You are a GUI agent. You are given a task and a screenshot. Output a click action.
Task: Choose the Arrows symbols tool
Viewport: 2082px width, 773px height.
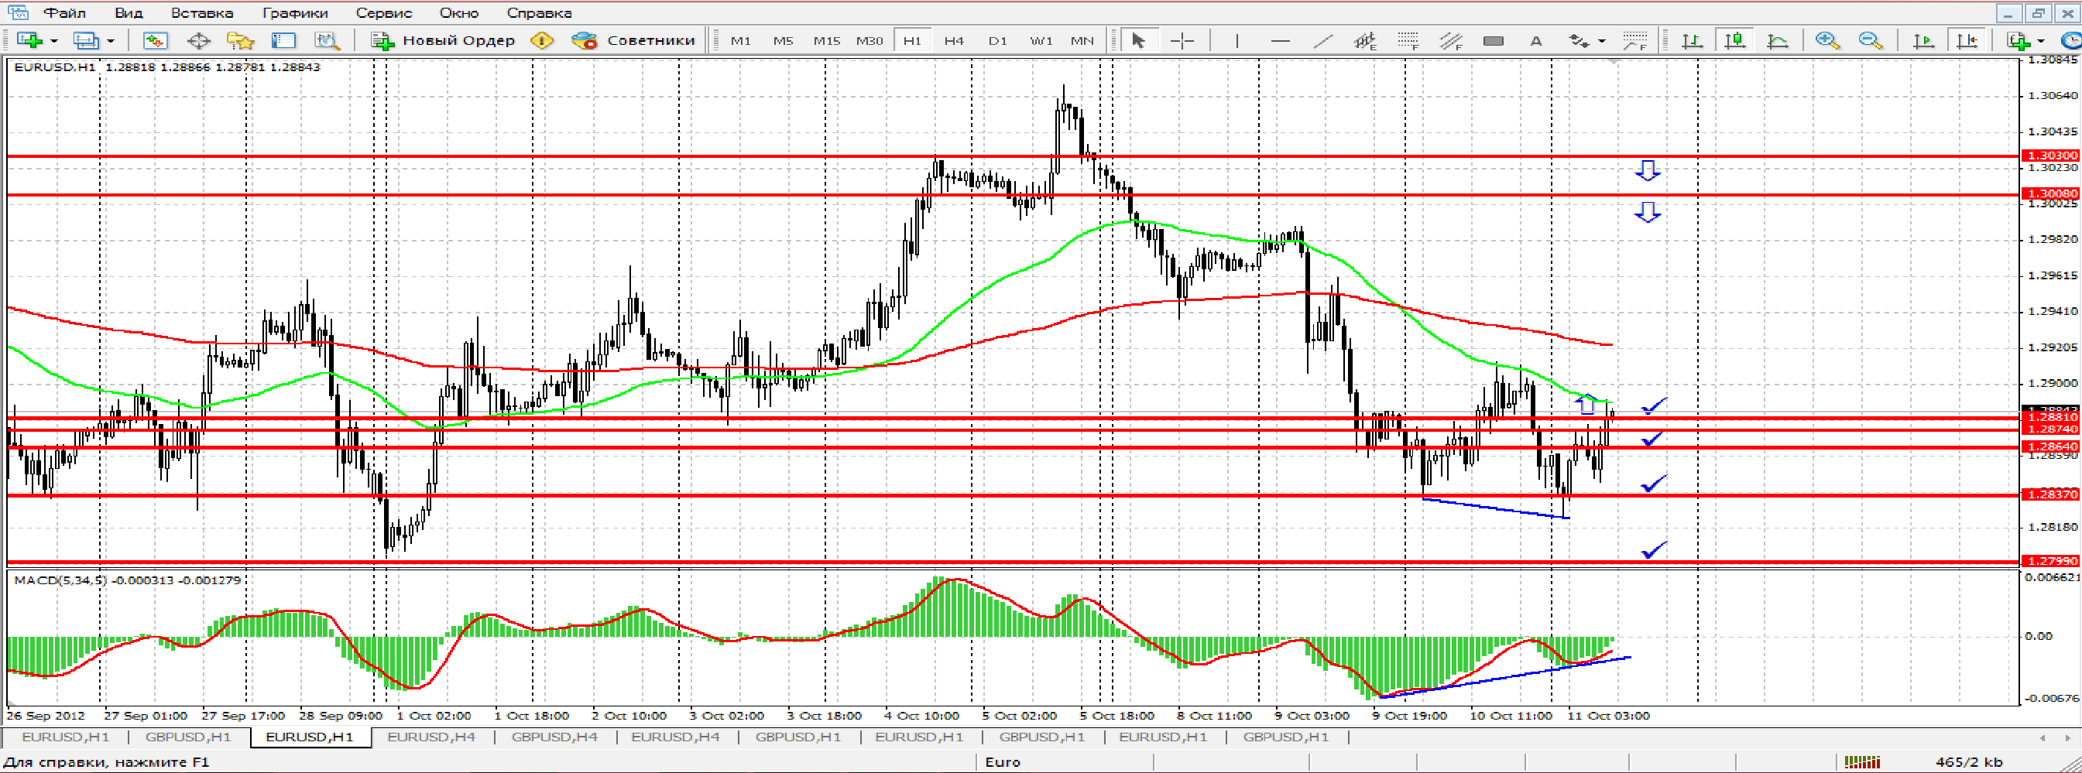1579,40
